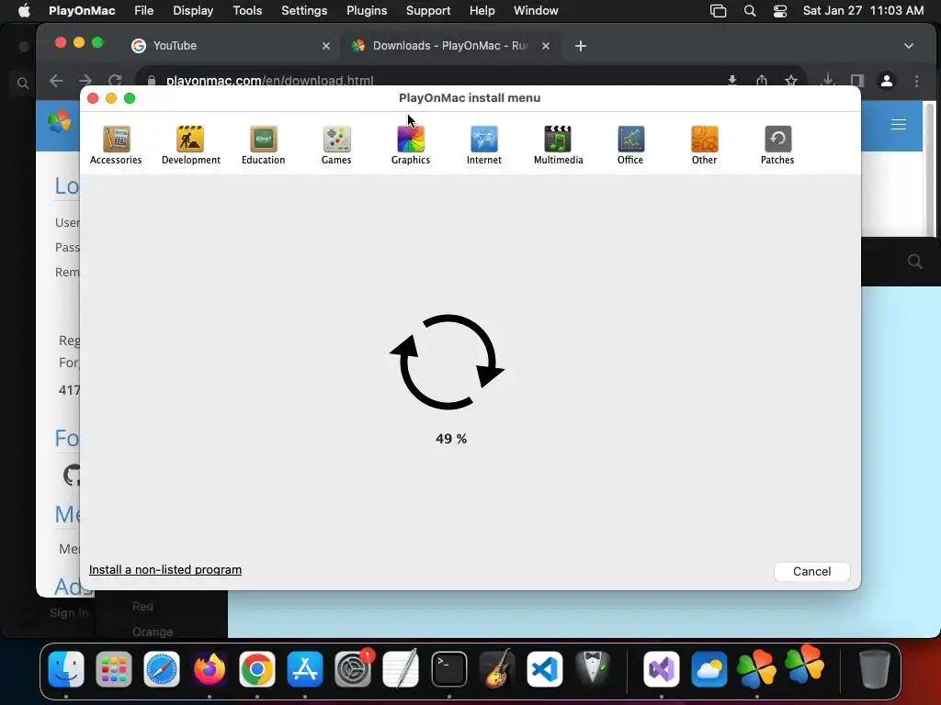Image resolution: width=941 pixels, height=705 pixels.
Task: Select the Education category icon
Action: click(x=264, y=145)
